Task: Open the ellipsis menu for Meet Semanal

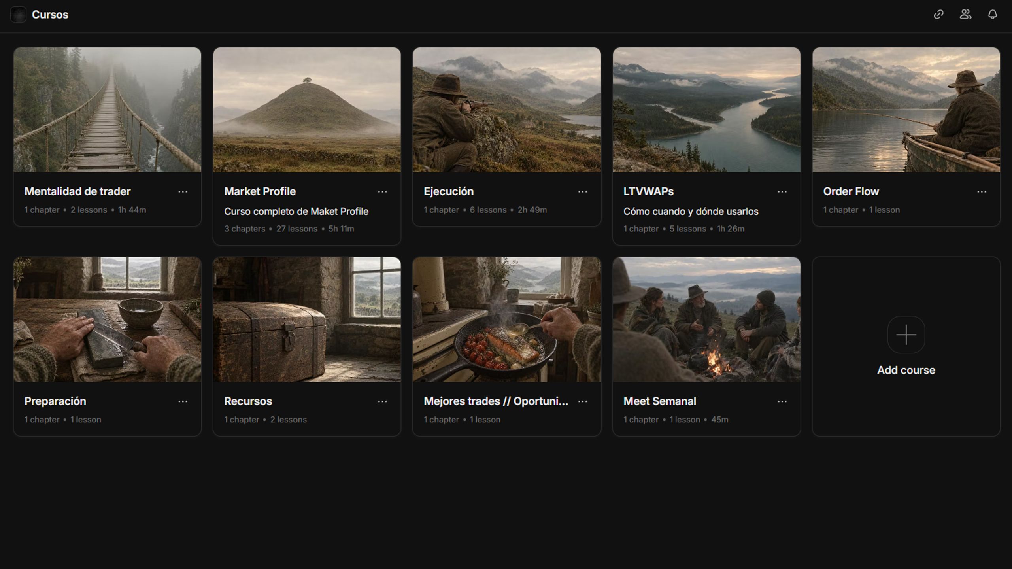Action: click(782, 401)
